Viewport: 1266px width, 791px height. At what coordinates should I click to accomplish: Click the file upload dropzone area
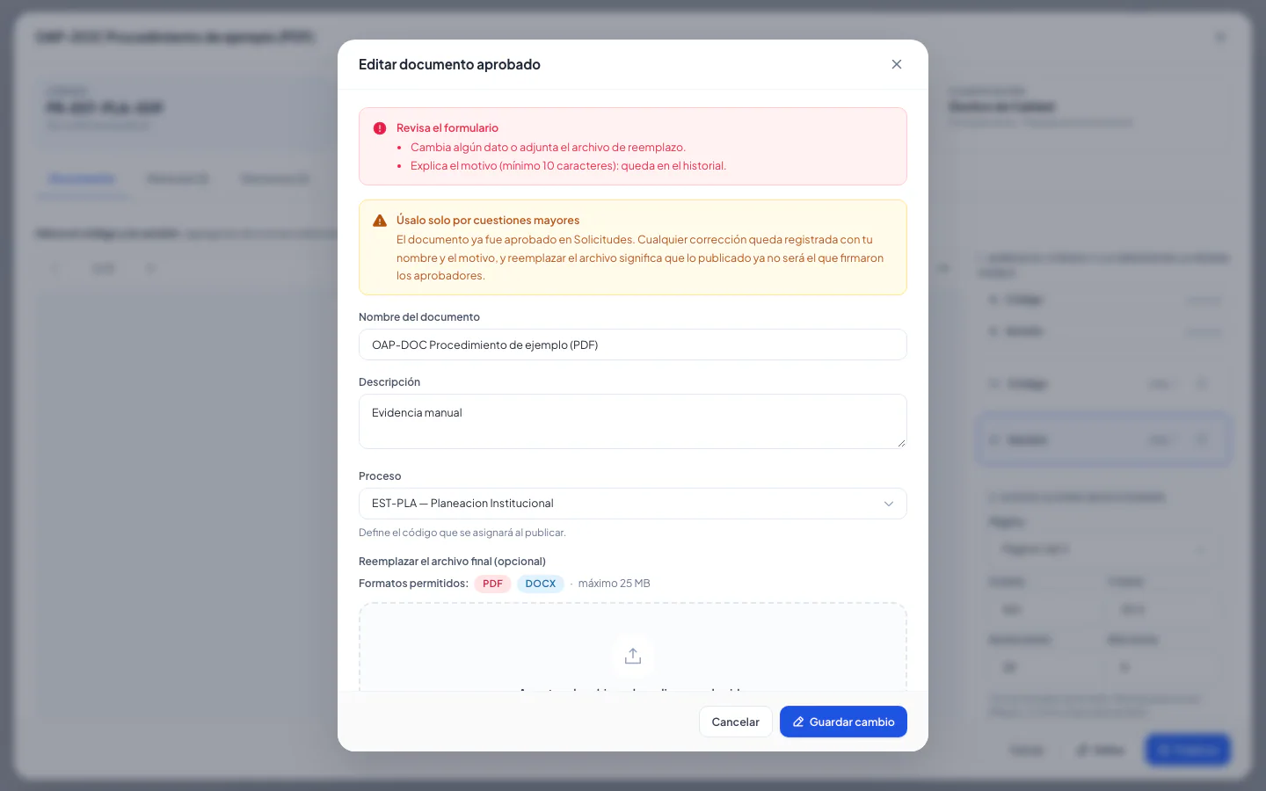pyautogui.click(x=633, y=647)
